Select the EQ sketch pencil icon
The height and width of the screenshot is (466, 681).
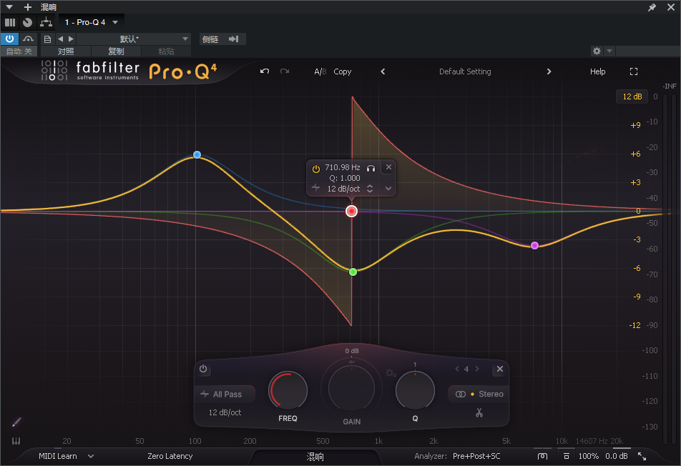point(16,422)
